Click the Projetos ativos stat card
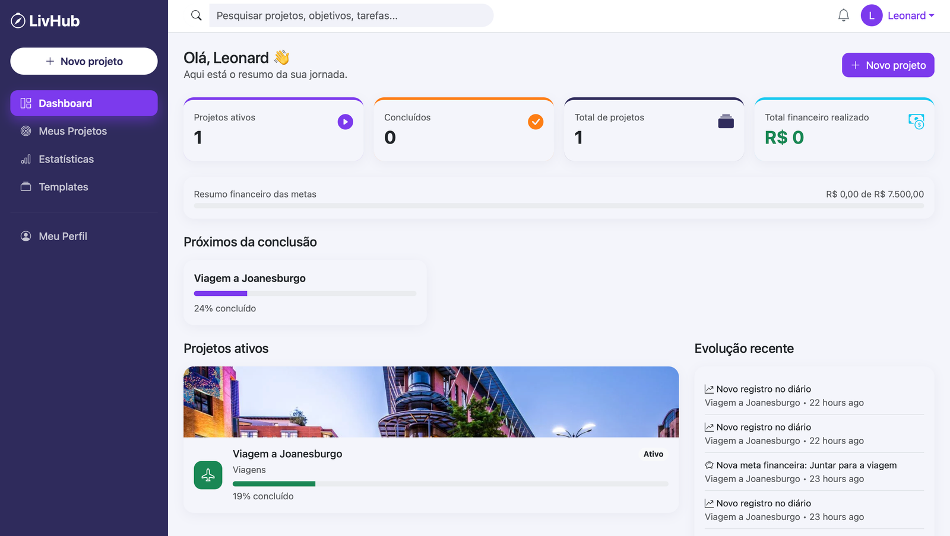 (274, 129)
